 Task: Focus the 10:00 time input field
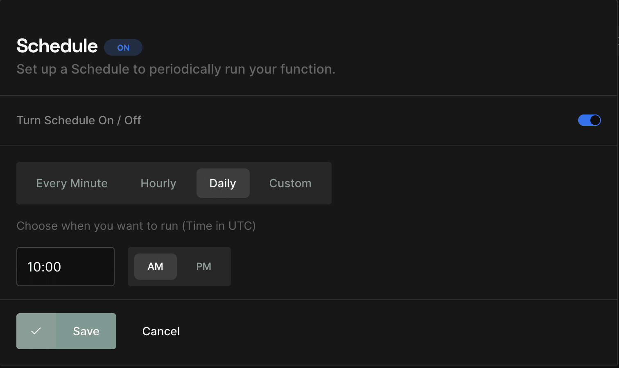pos(66,267)
